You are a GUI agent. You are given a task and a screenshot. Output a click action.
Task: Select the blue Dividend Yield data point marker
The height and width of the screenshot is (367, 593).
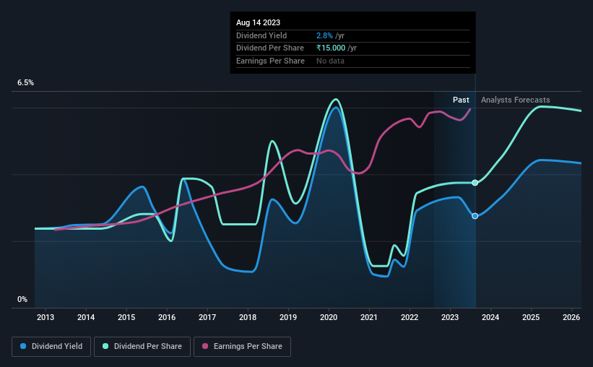click(475, 216)
